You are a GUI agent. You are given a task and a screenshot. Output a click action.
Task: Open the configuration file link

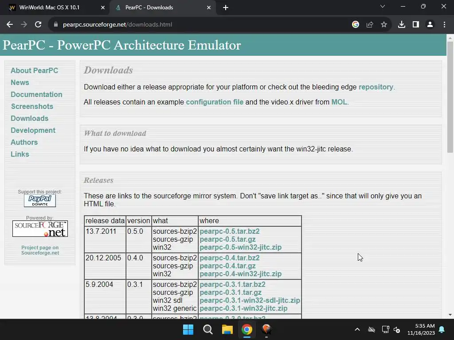pos(215,102)
